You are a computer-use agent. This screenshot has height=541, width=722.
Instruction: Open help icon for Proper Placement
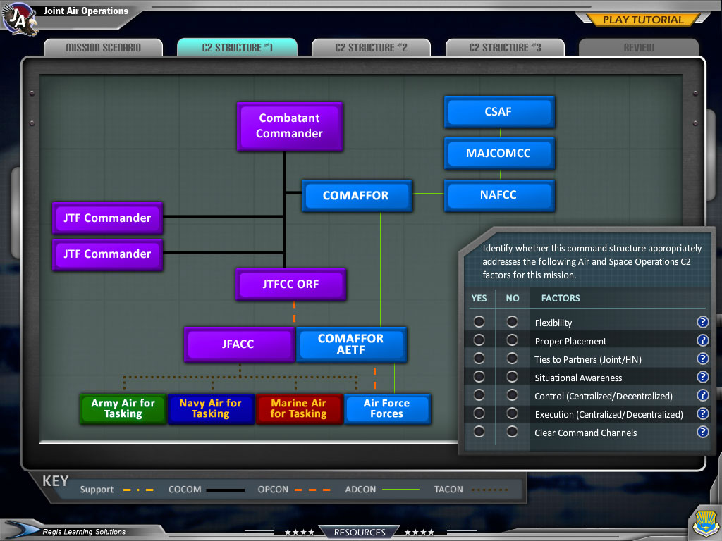[702, 340]
